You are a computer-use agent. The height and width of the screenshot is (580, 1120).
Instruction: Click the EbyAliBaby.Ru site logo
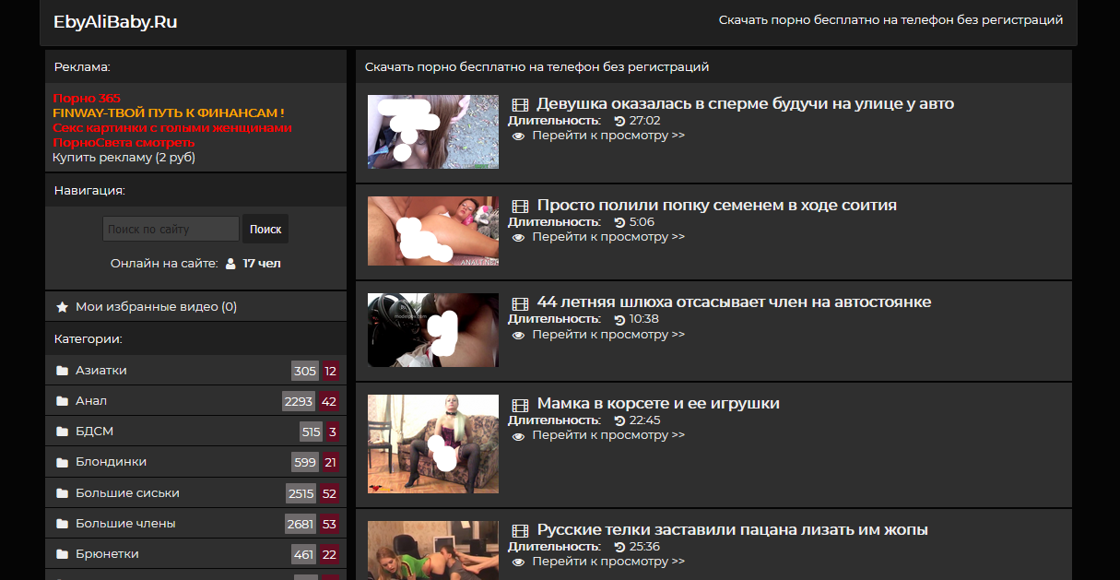(x=115, y=22)
